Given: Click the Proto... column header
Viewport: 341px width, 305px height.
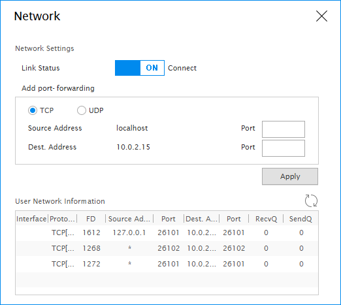Looking at the screenshot, I should click(x=63, y=219).
